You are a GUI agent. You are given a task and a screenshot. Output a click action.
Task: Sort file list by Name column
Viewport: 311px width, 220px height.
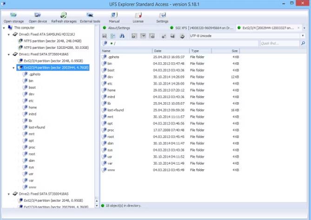click(x=126, y=51)
